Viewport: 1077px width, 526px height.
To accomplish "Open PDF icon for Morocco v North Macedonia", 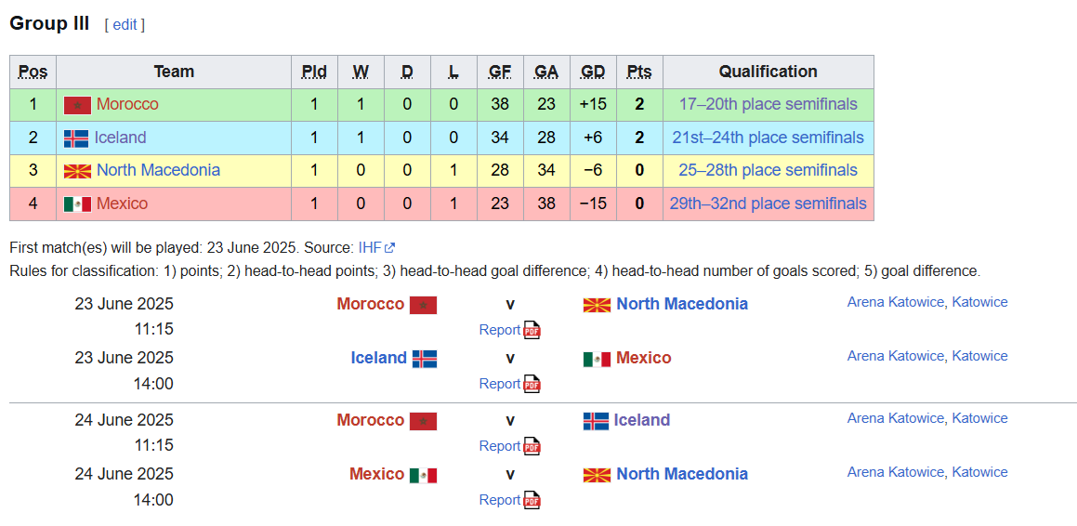I will click(532, 330).
